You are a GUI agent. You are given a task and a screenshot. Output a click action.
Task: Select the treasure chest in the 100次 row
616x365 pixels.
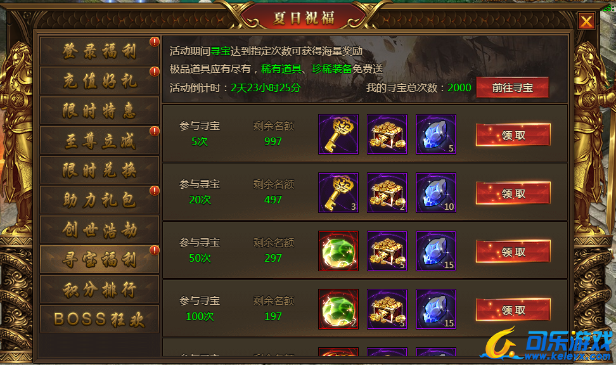(387, 309)
